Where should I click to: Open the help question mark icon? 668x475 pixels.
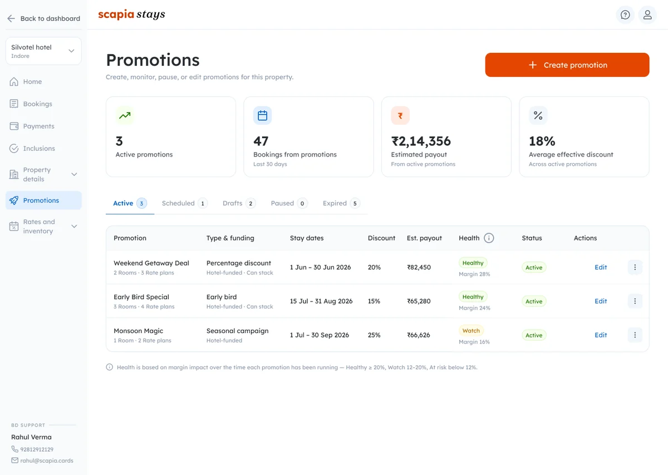click(625, 15)
